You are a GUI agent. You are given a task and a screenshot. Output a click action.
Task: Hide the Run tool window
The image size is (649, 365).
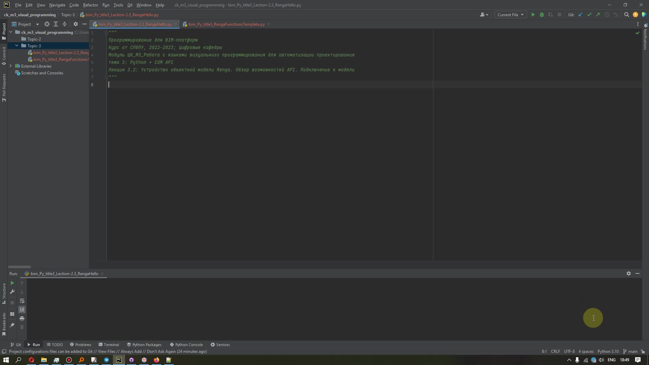(638, 273)
